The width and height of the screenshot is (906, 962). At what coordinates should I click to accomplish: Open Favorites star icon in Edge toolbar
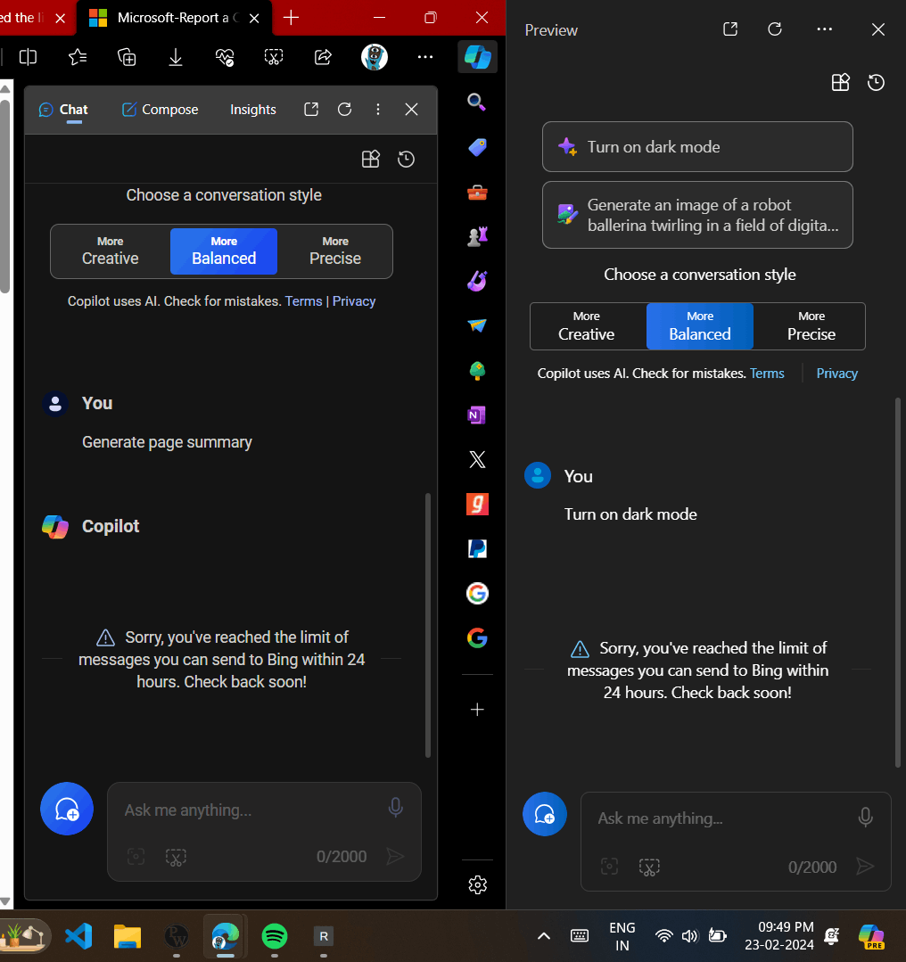click(x=78, y=58)
